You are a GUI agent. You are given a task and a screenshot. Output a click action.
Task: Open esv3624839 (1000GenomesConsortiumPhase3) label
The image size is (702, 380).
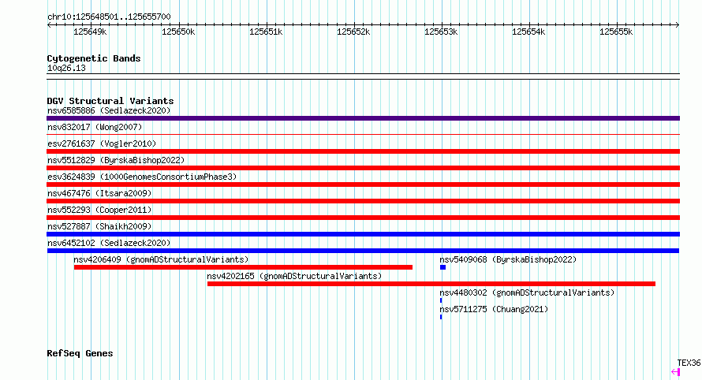[x=142, y=177]
